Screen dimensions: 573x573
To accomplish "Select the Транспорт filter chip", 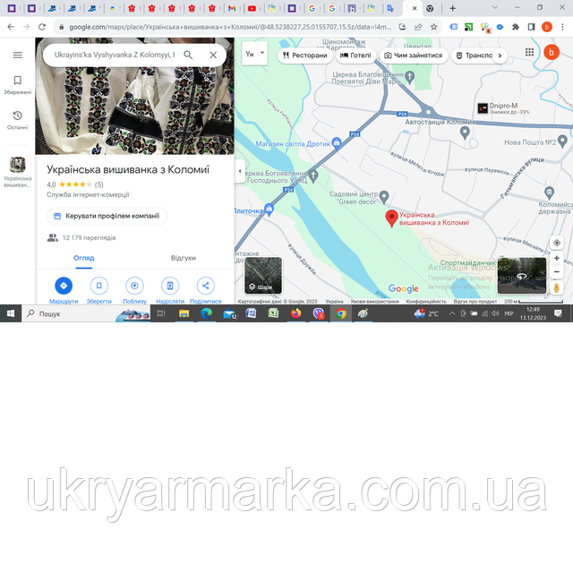I will pyautogui.click(x=474, y=56).
